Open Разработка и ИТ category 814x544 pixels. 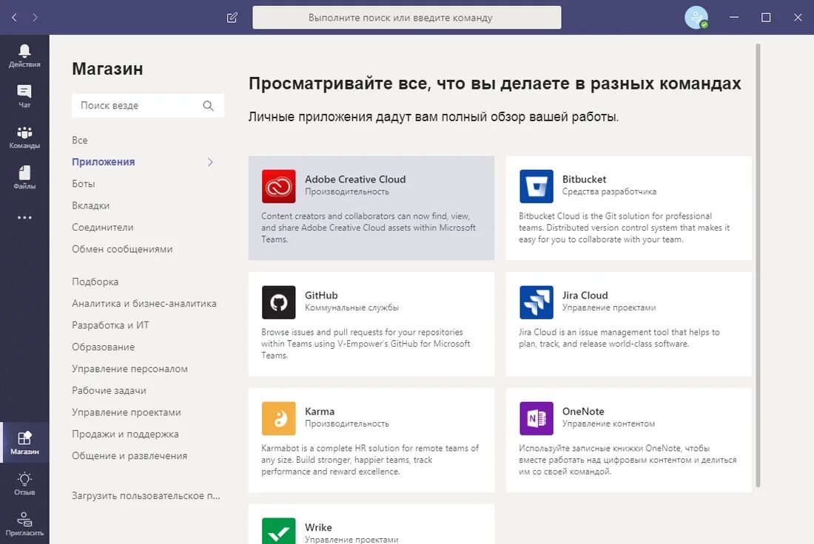tap(110, 325)
